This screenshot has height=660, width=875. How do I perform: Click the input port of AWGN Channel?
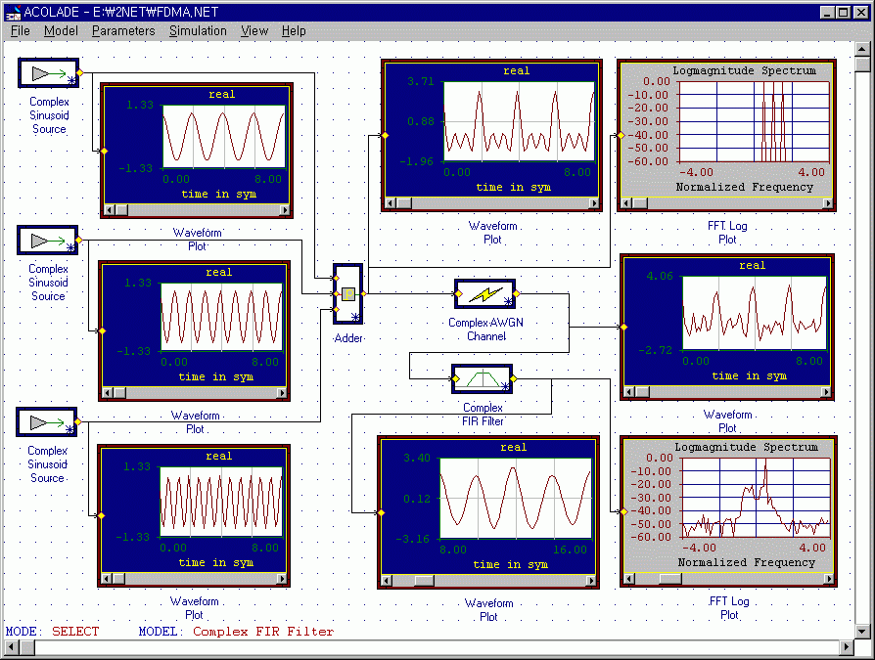[x=458, y=293]
